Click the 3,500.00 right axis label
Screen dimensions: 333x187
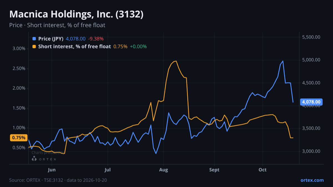311,128
